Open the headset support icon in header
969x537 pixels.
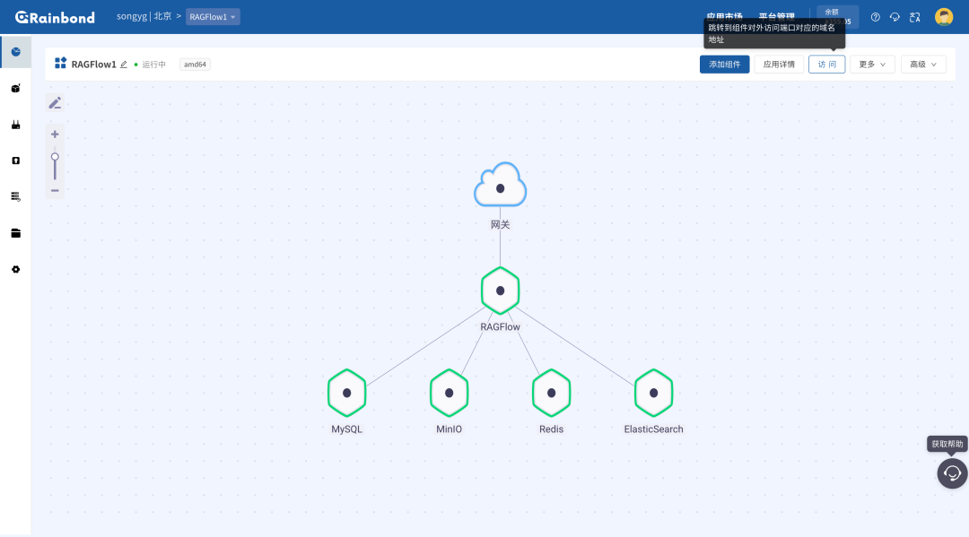pyautogui.click(x=895, y=17)
